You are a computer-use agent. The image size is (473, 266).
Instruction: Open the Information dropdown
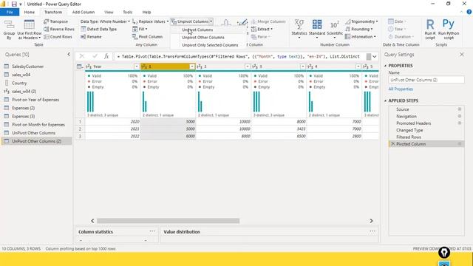[360, 36]
